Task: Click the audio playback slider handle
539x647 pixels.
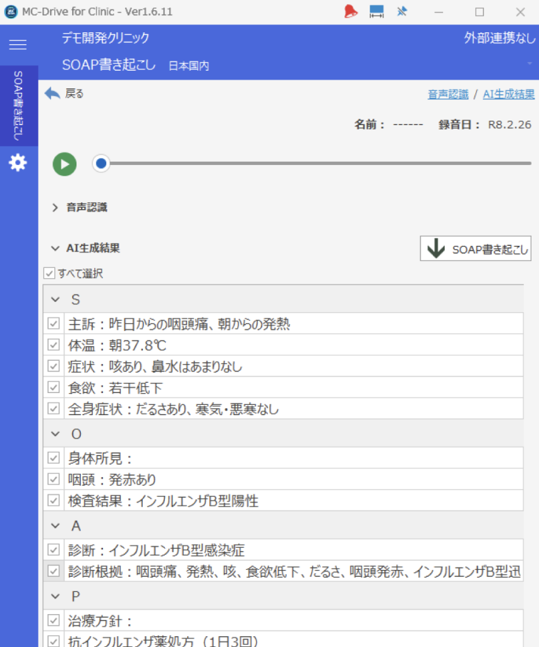Action: coord(101,164)
